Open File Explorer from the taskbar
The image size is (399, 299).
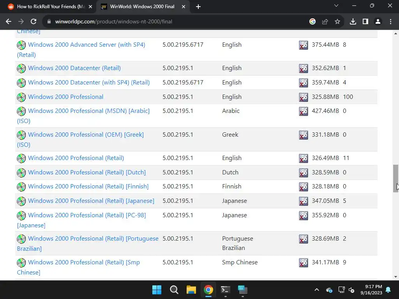coord(191,290)
